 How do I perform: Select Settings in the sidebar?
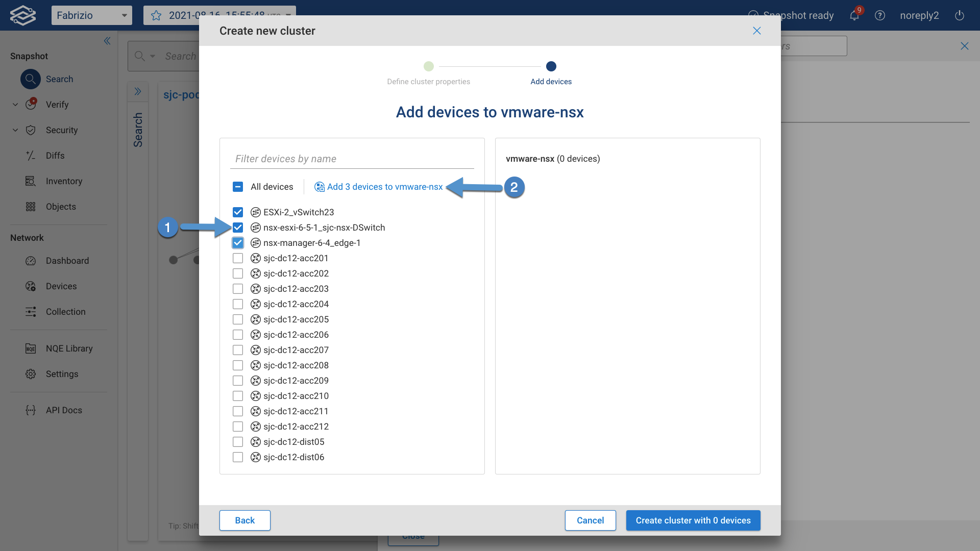click(x=62, y=374)
